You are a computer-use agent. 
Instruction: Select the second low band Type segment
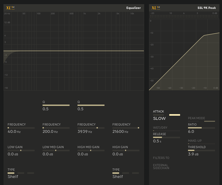[21, 173]
